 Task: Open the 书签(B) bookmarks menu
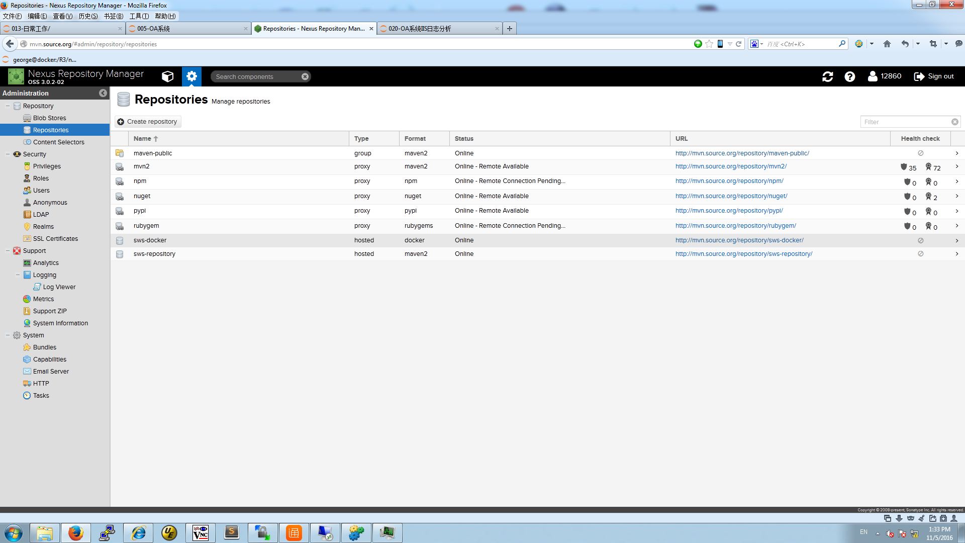[114, 16]
